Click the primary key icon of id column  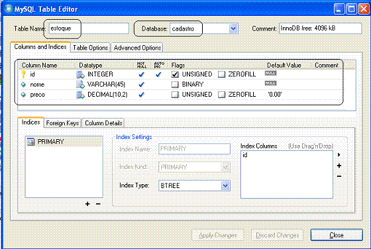(23, 74)
